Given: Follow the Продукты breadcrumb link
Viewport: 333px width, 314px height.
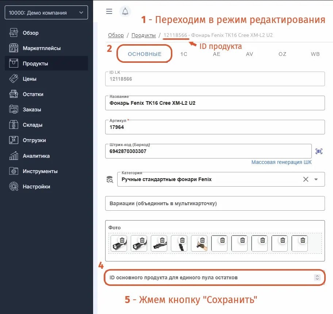Looking at the screenshot, I should pyautogui.click(x=143, y=35).
